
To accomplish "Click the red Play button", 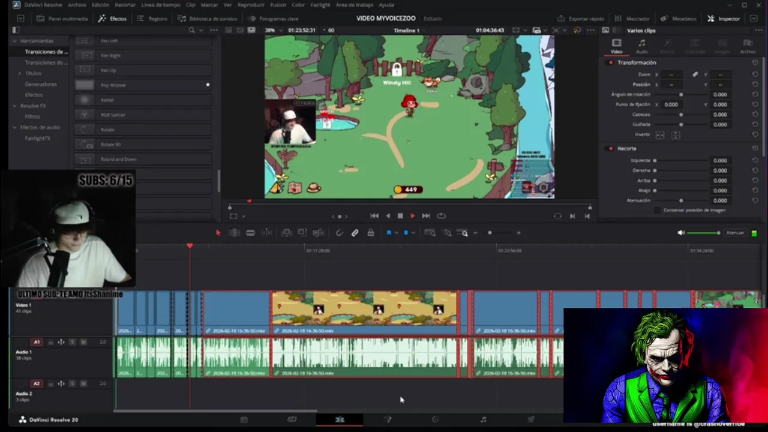I will 412,216.
